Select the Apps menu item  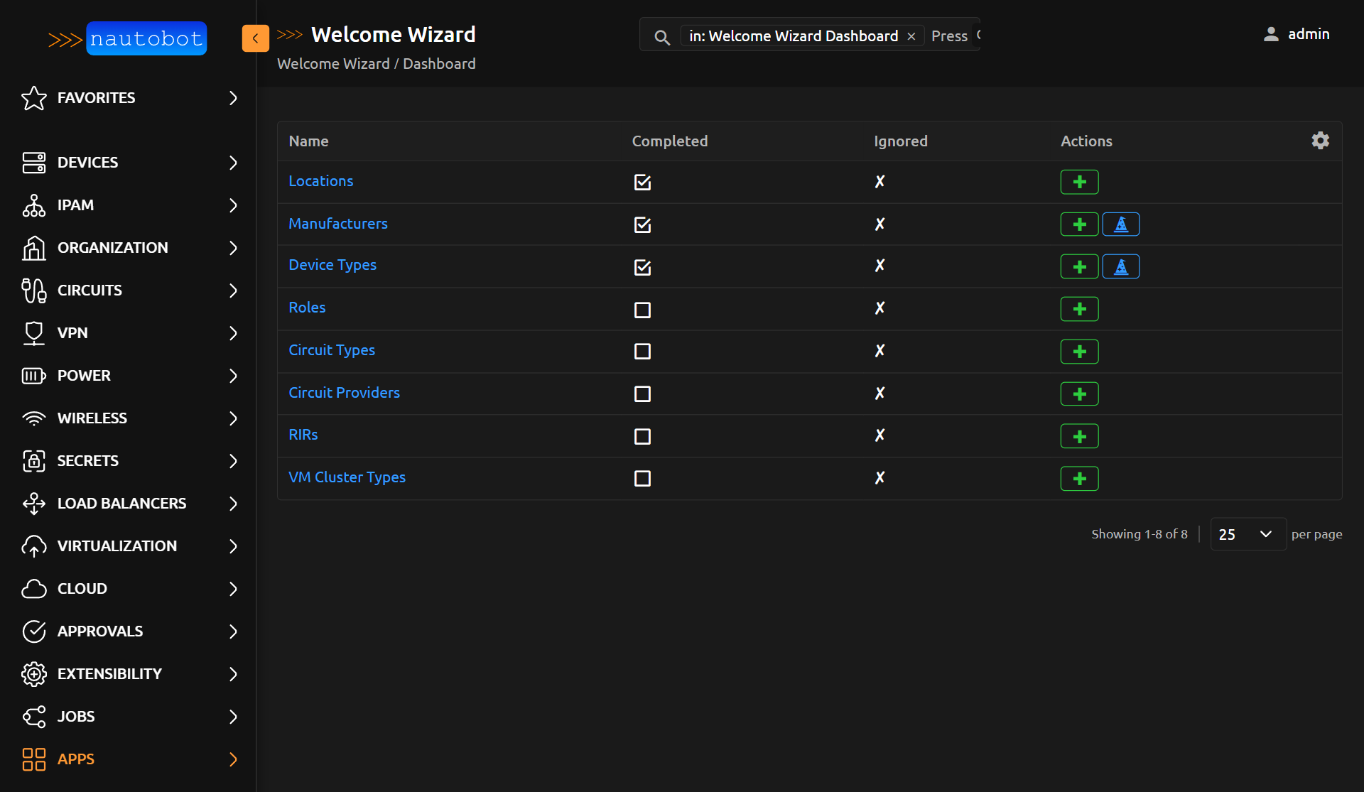(x=75, y=759)
